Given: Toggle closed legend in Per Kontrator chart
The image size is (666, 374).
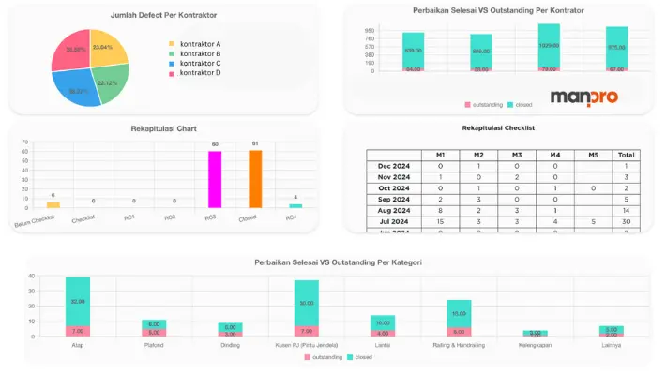Looking at the screenshot, I should pos(520,104).
